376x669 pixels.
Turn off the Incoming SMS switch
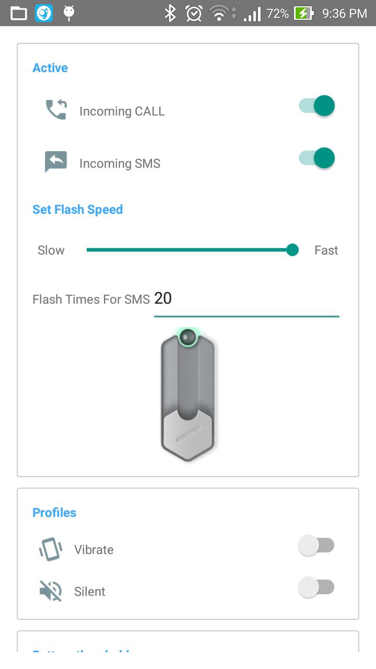point(316,158)
